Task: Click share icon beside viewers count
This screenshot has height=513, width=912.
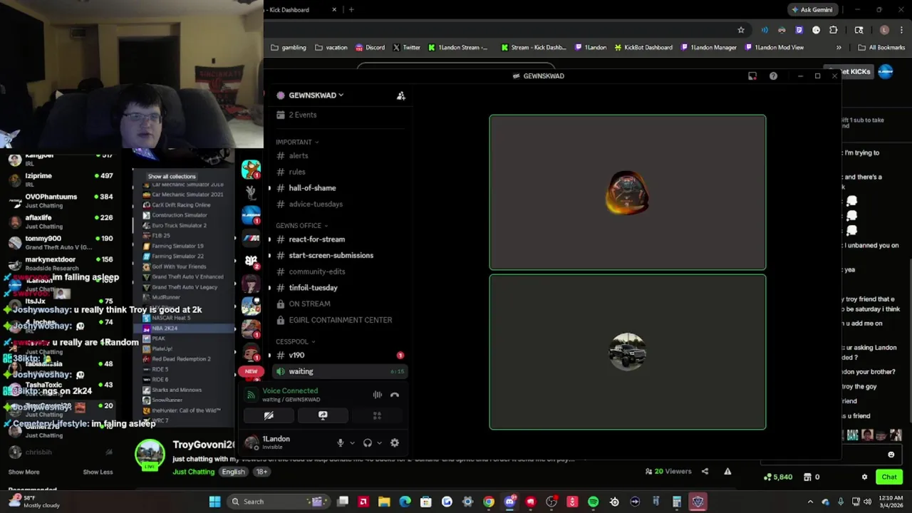Action: [x=705, y=471]
